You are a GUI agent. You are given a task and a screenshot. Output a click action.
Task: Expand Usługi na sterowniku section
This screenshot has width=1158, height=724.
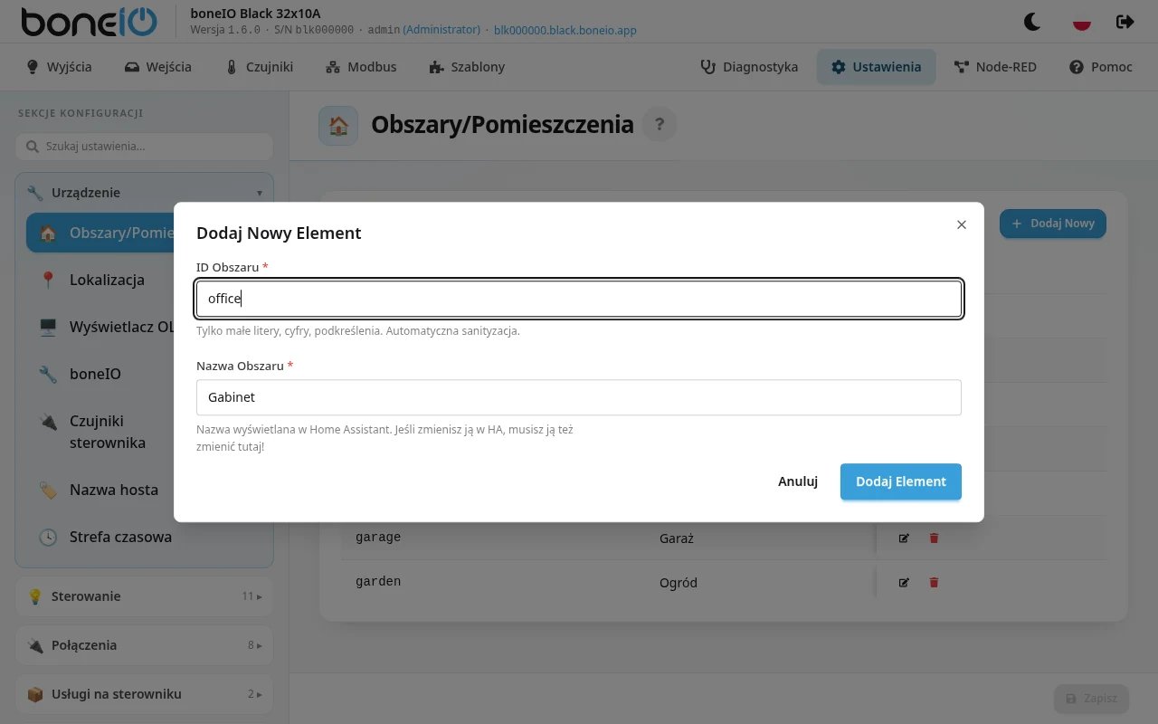(145, 694)
